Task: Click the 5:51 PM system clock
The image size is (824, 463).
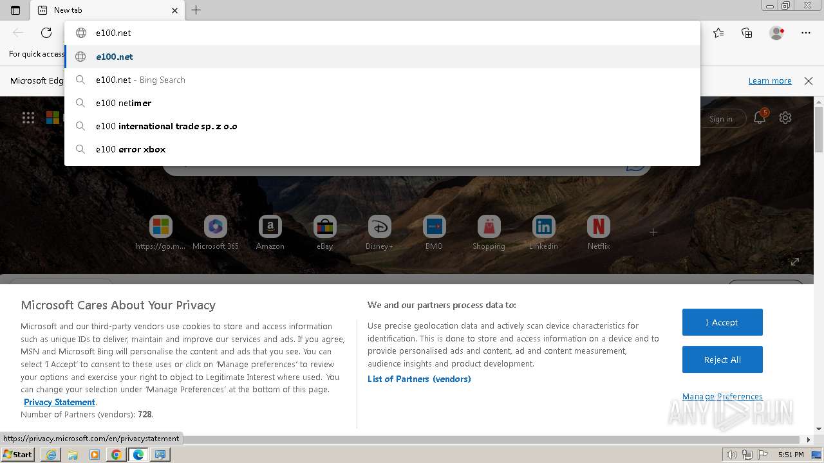Action: (791, 455)
